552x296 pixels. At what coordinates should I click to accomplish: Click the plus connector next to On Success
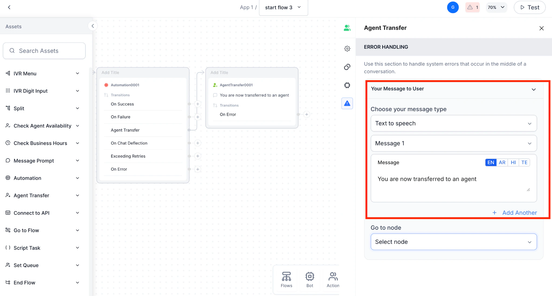point(198,104)
